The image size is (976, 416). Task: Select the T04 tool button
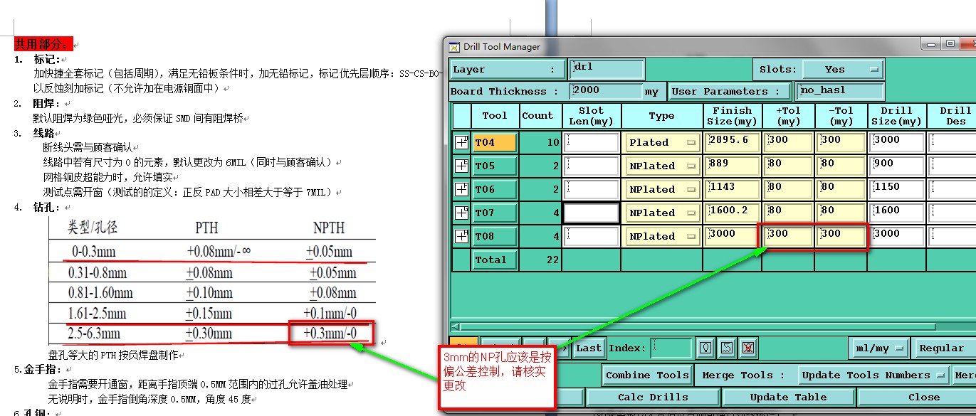pyautogui.click(x=494, y=142)
